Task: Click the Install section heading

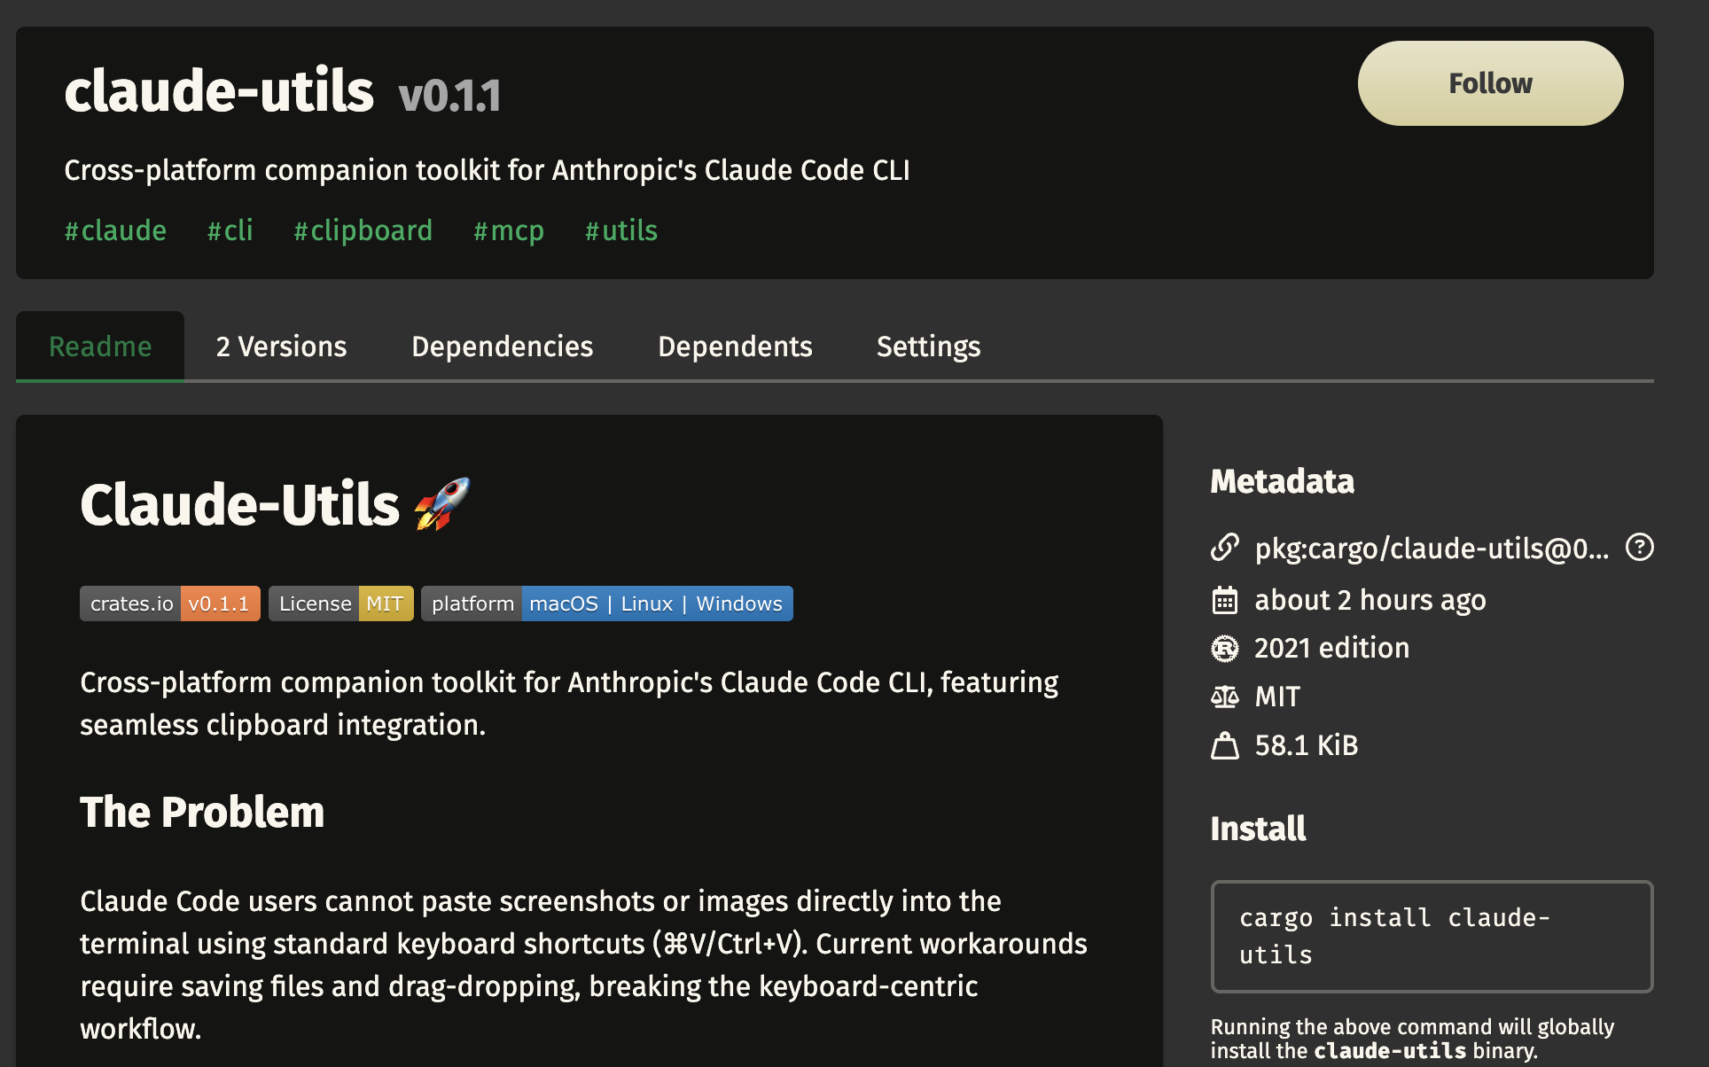Action: [x=1258, y=829]
